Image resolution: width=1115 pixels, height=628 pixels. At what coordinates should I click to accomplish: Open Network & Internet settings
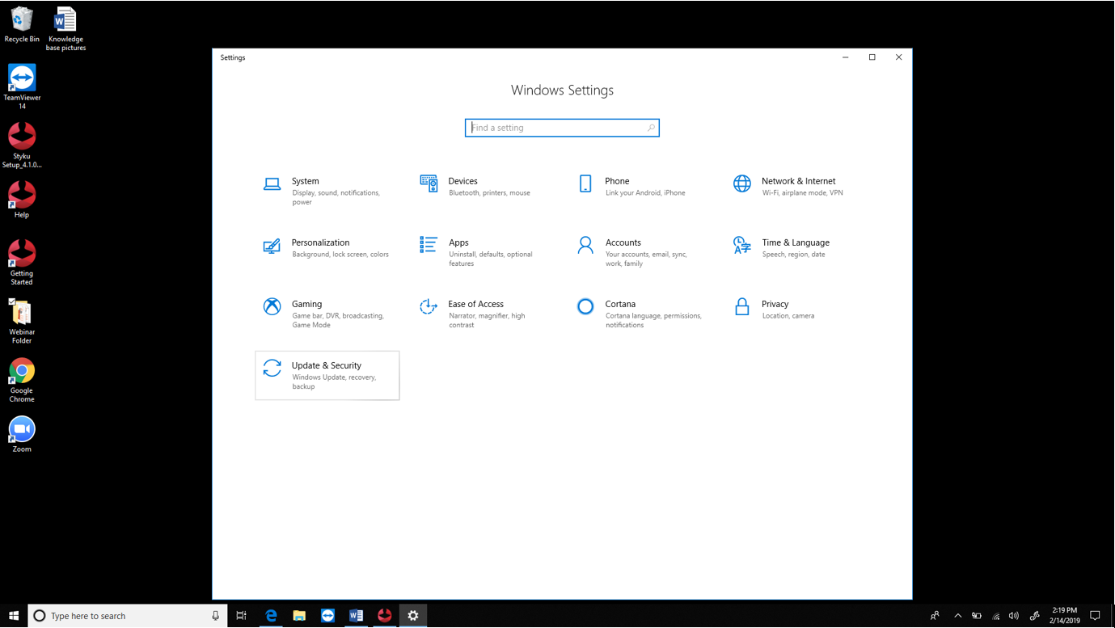[x=797, y=182]
